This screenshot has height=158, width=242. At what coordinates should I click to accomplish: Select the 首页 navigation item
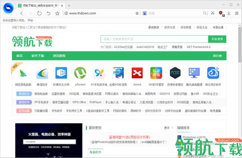19,56
